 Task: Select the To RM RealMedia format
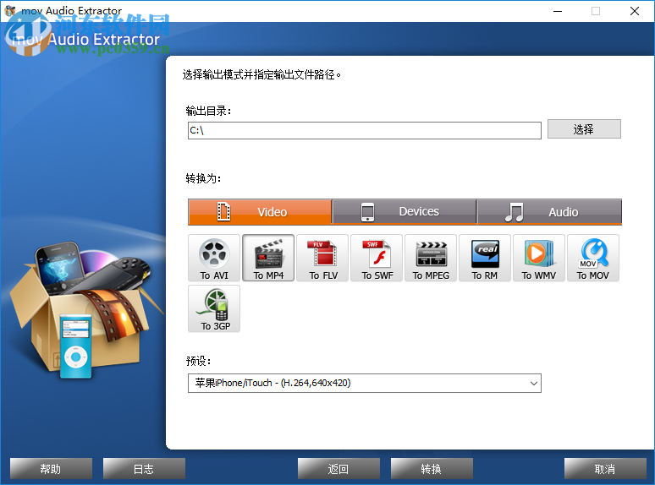(x=485, y=258)
